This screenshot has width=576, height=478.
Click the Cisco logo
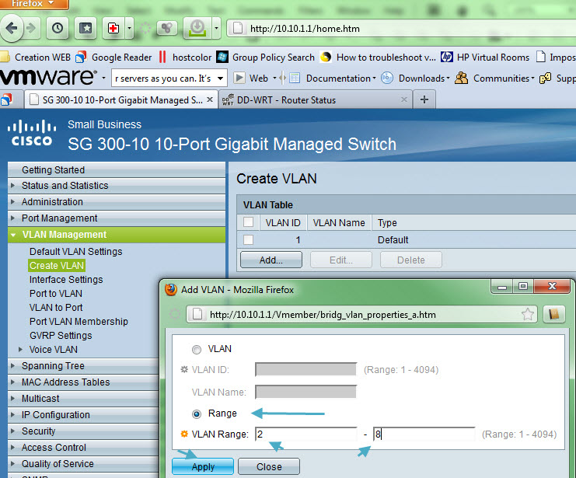pos(32,133)
